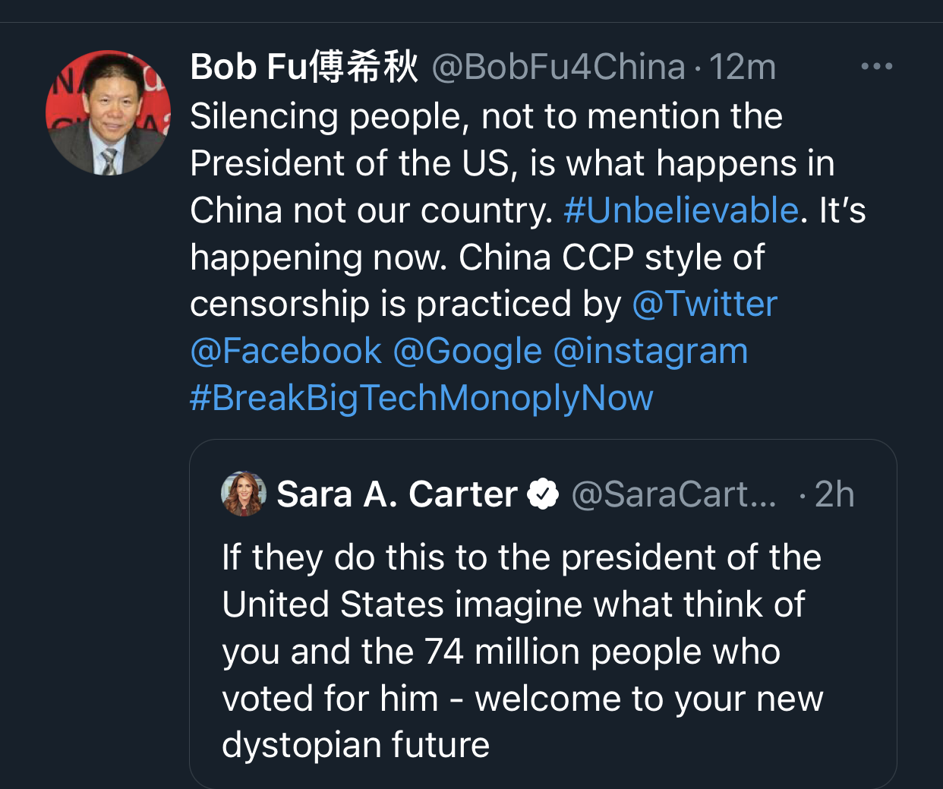Open the more options three-dot menu
Screen dimensions: 943x789
point(876,67)
